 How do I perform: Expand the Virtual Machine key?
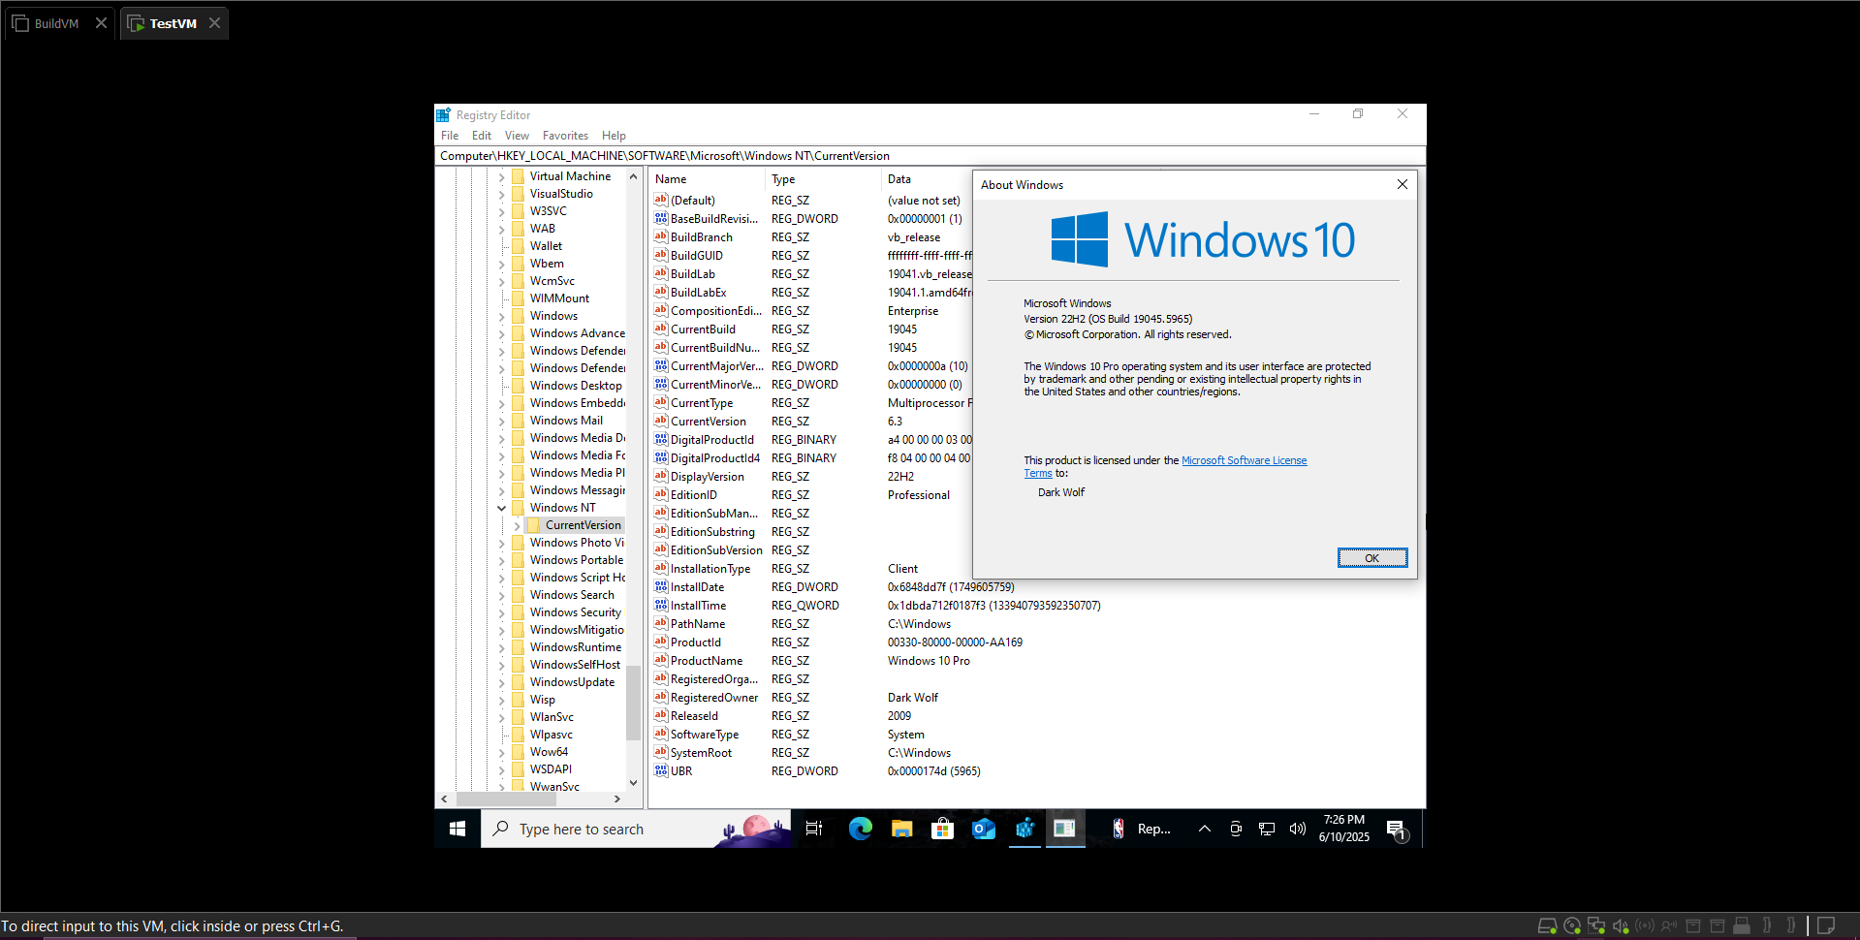[x=501, y=176]
